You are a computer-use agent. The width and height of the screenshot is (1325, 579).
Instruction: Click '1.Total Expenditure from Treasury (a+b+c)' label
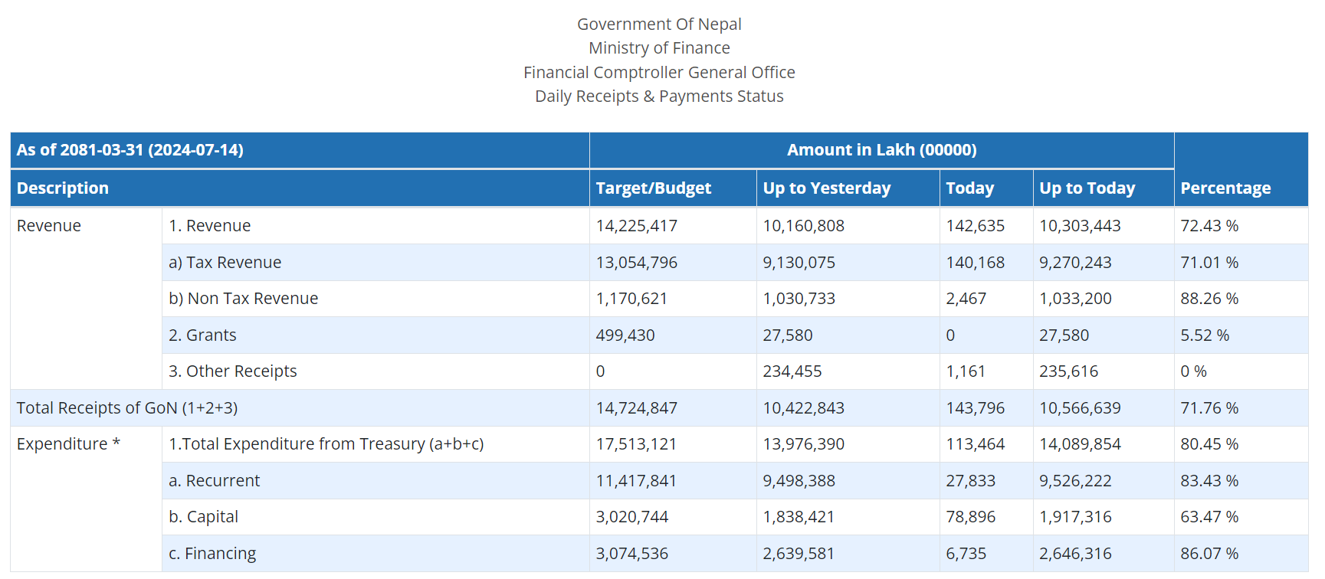pyautogui.click(x=326, y=444)
